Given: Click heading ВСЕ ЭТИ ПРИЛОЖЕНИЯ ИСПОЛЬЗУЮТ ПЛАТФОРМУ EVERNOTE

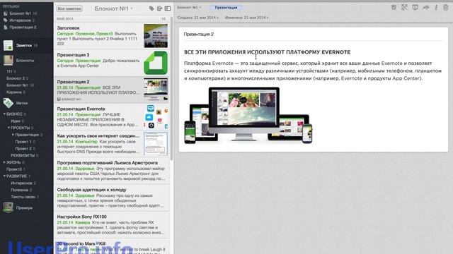Looking at the screenshot, I should coord(267,52).
